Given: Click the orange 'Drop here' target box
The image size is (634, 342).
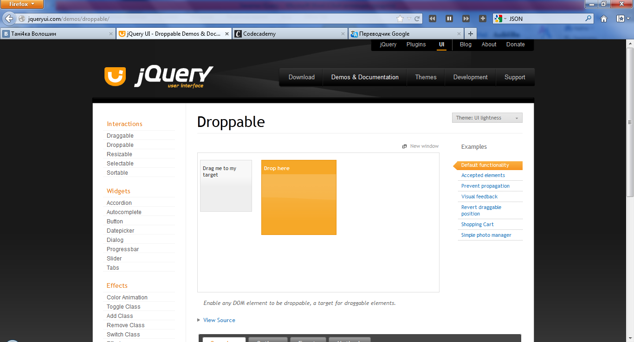Looking at the screenshot, I should pos(299,197).
